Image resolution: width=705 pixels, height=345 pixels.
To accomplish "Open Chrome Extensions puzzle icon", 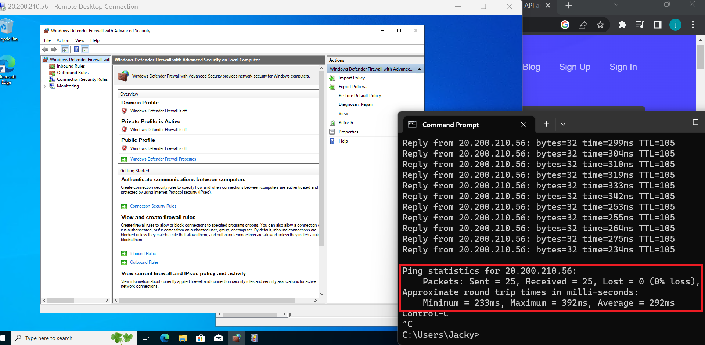I will coord(622,25).
